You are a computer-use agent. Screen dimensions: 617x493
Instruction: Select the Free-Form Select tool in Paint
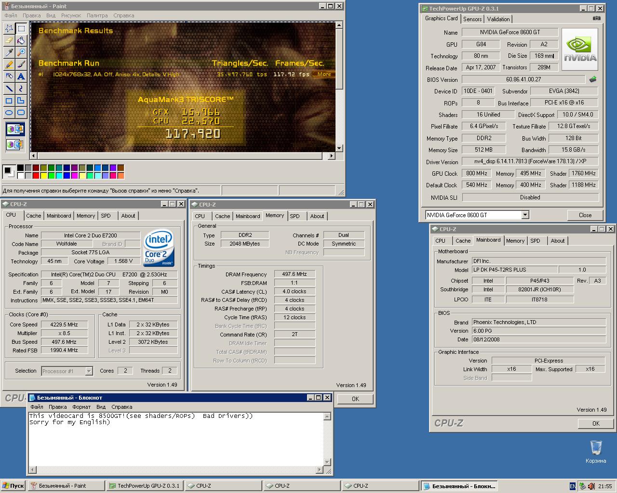click(9, 29)
